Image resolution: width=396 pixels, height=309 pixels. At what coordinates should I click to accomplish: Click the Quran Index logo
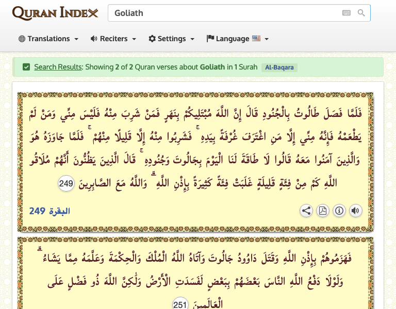coord(55,13)
